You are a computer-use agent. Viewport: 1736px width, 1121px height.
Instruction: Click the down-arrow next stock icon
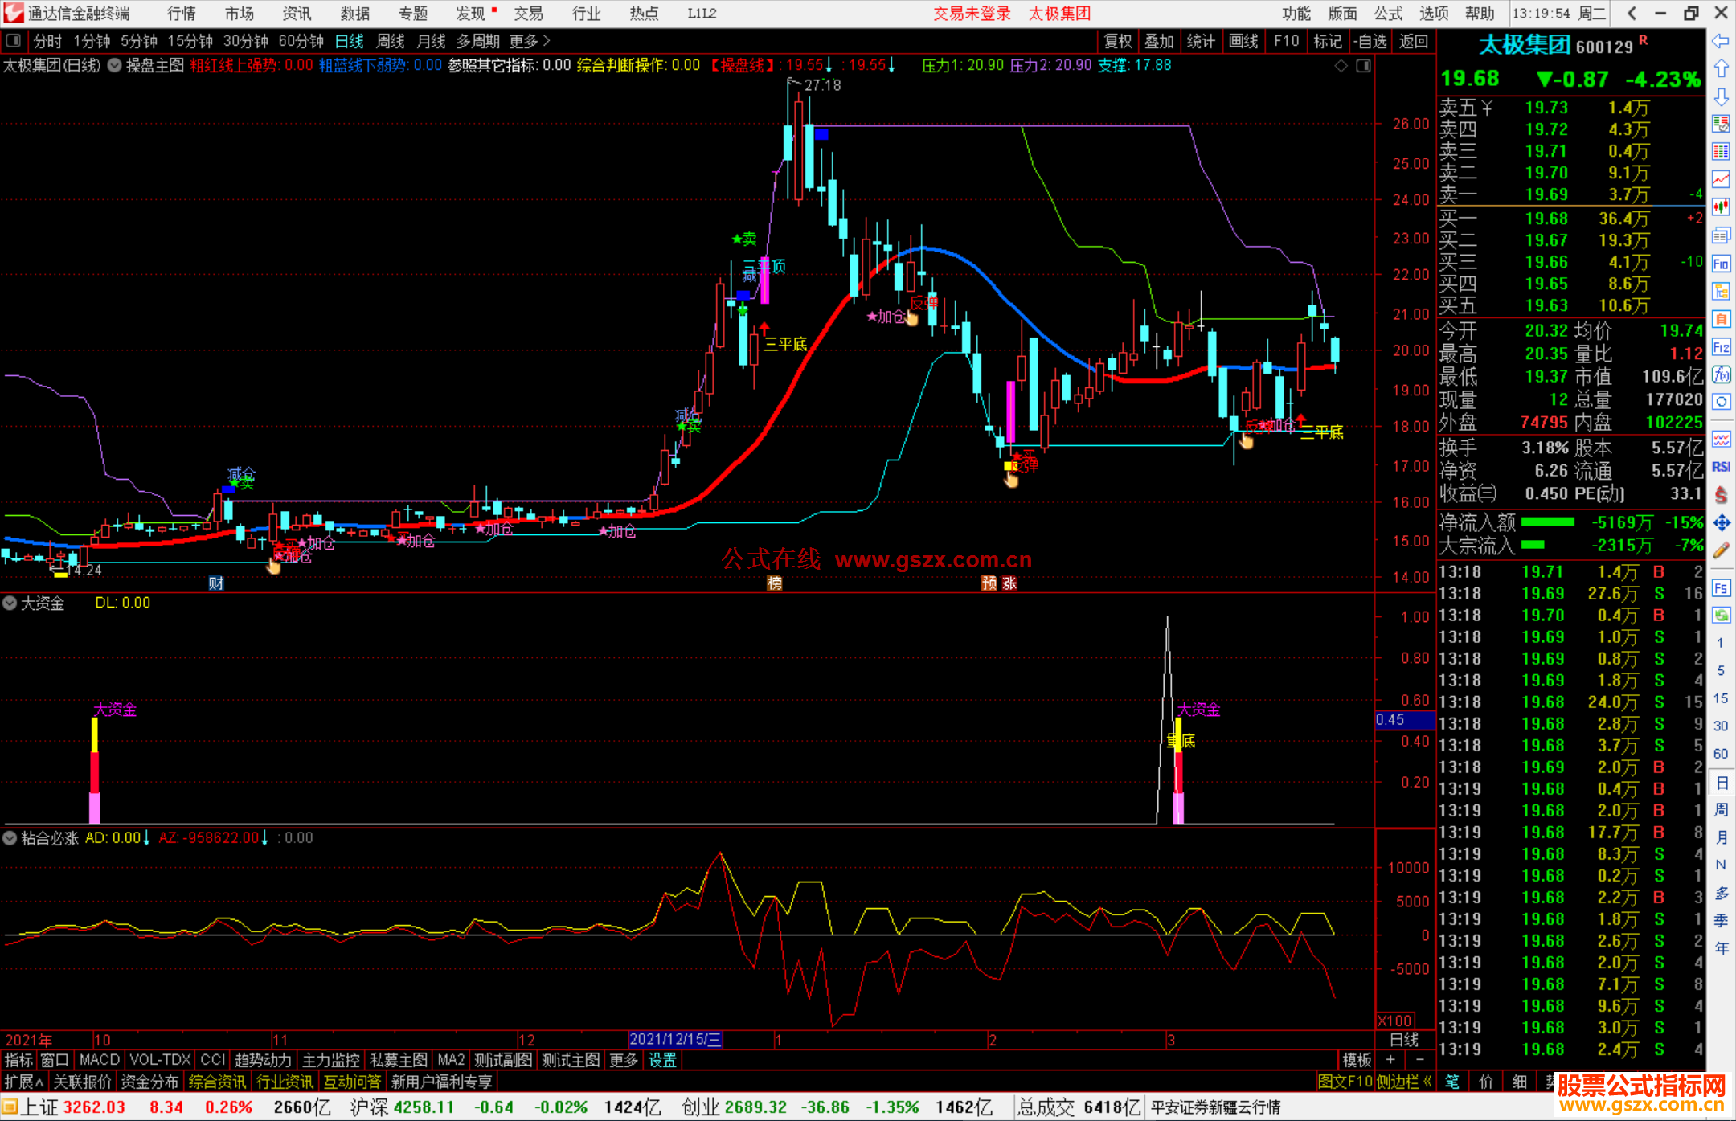1721,96
